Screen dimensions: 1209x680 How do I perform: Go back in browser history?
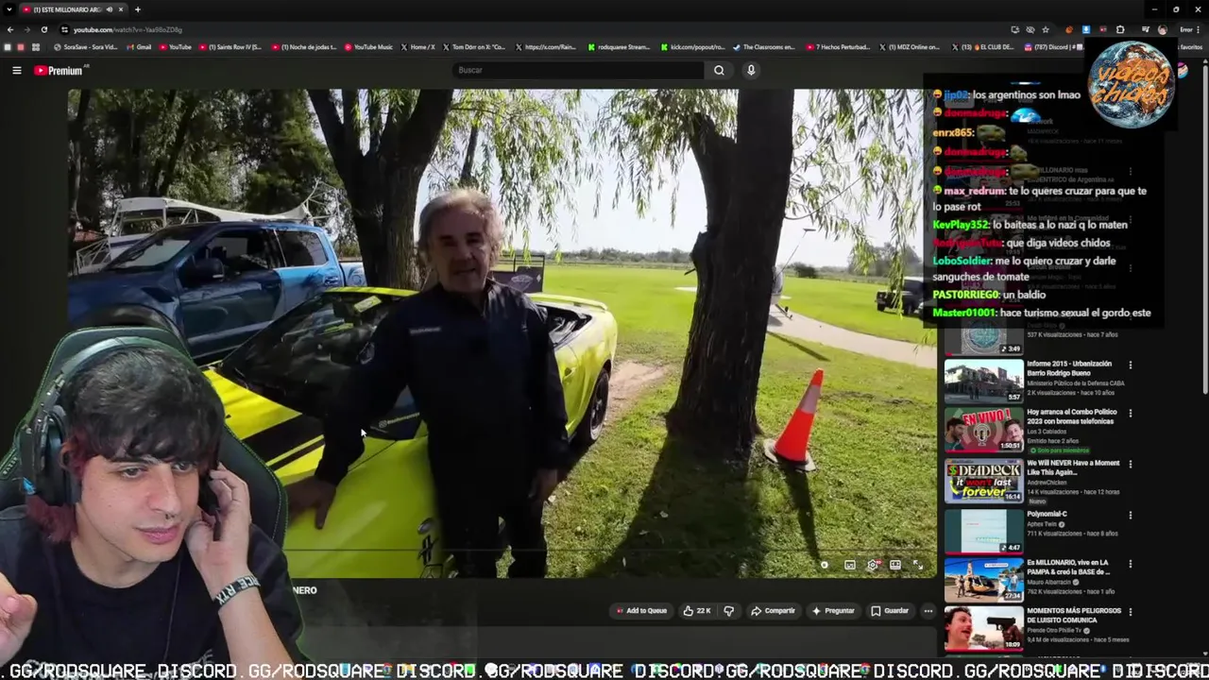tap(10, 29)
